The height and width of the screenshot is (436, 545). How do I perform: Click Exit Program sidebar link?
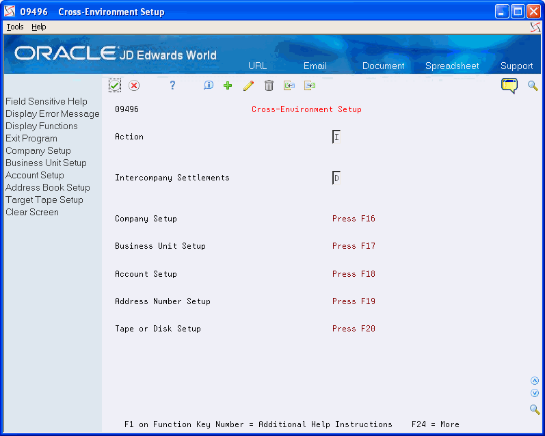pos(31,138)
